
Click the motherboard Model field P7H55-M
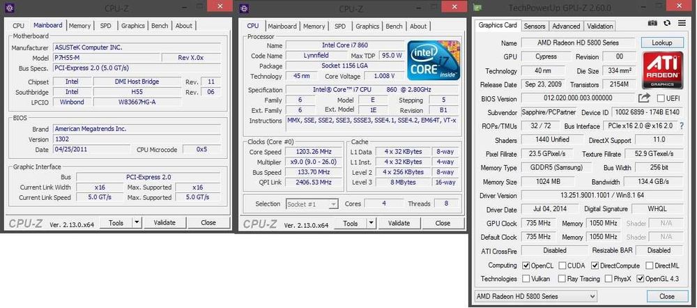106,58
